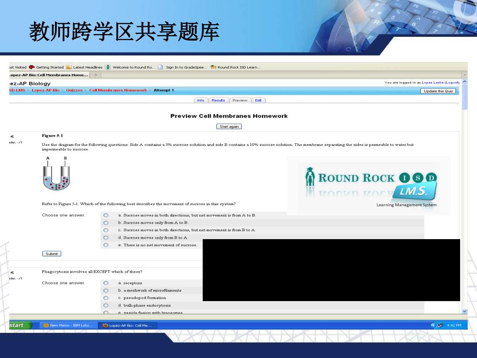Switch to New Memo - IBM Lotus taskbar item
This screenshot has height=358, width=477.
69,325
